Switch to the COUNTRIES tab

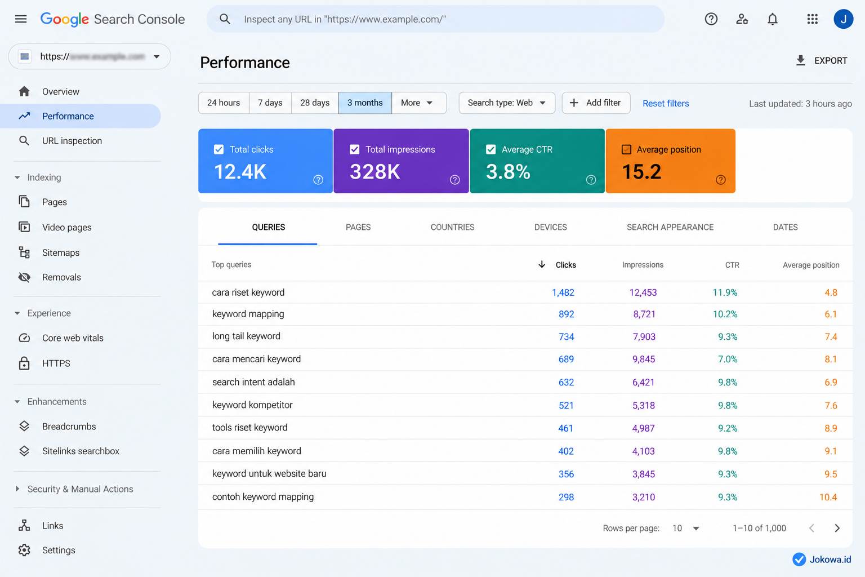pyautogui.click(x=453, y=227)
